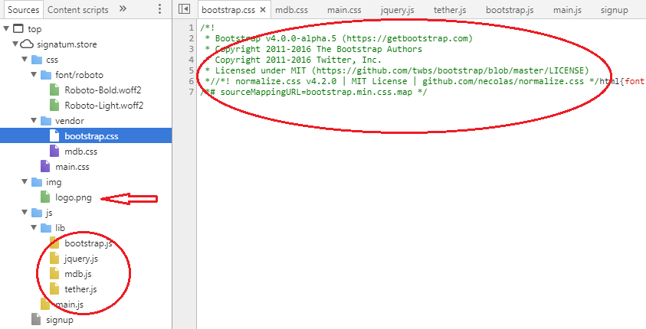Click the purple mdb.css file icon
Image resolution: width=646 pixels, height=329 pixels.
[x=54, y=151]
